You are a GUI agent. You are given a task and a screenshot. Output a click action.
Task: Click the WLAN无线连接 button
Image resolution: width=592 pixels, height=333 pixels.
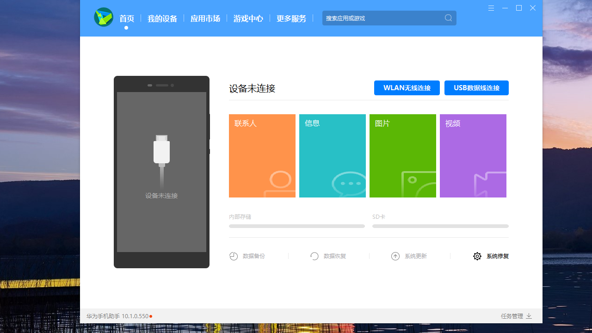407,88
